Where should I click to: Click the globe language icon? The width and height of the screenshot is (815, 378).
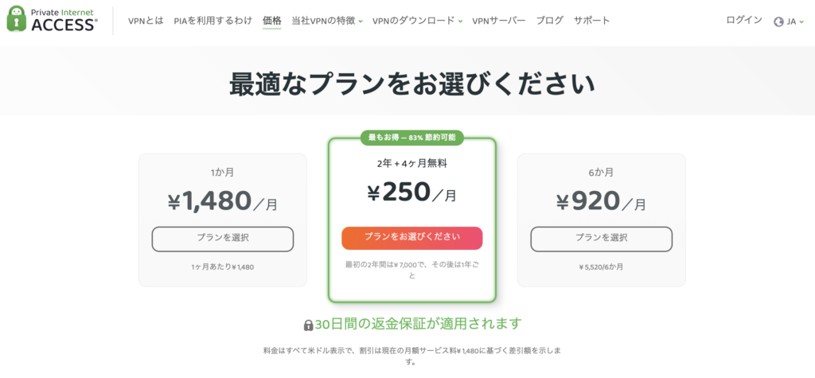coord(778,21)
